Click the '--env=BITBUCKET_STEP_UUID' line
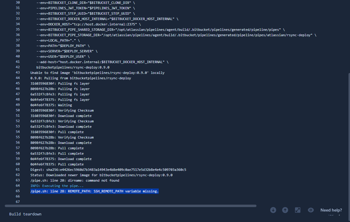Viewport: 350px width, 222px height. (x=86, y=14)
